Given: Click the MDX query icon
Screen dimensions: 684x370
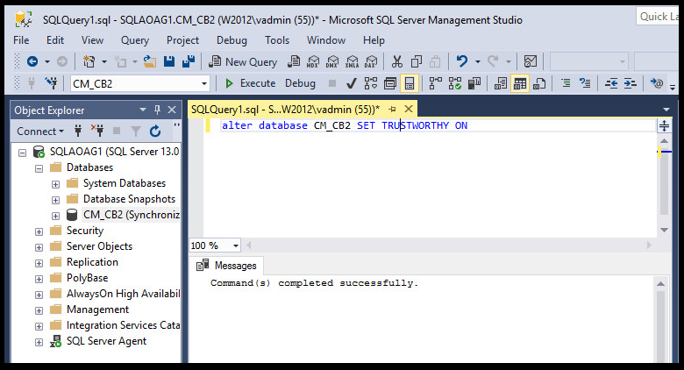Looking at the screenshot, I should click(313, 61).
